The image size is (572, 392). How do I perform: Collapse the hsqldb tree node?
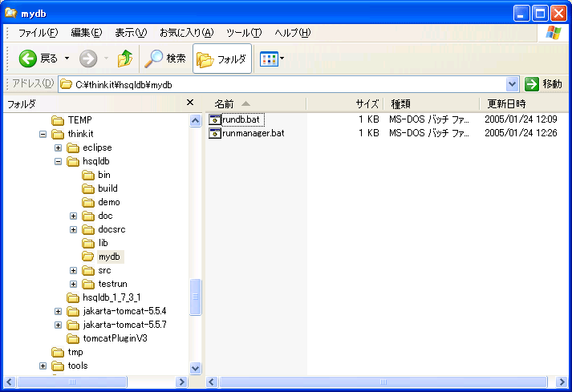(x=58, y=162)
